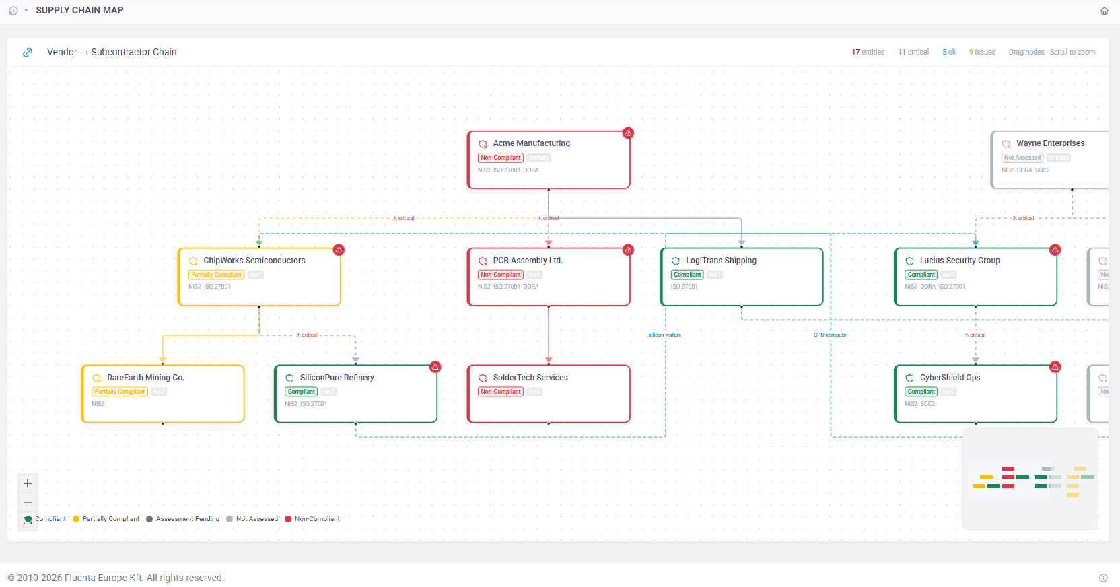Screen dimensions: 1120x587
Task: Click critical label on ChipWorks-to-SiliconPure edge
Action: (307, 335)
